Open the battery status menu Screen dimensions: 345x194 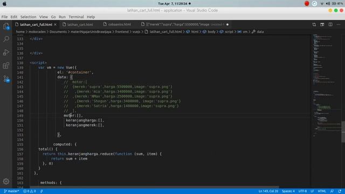337,4
